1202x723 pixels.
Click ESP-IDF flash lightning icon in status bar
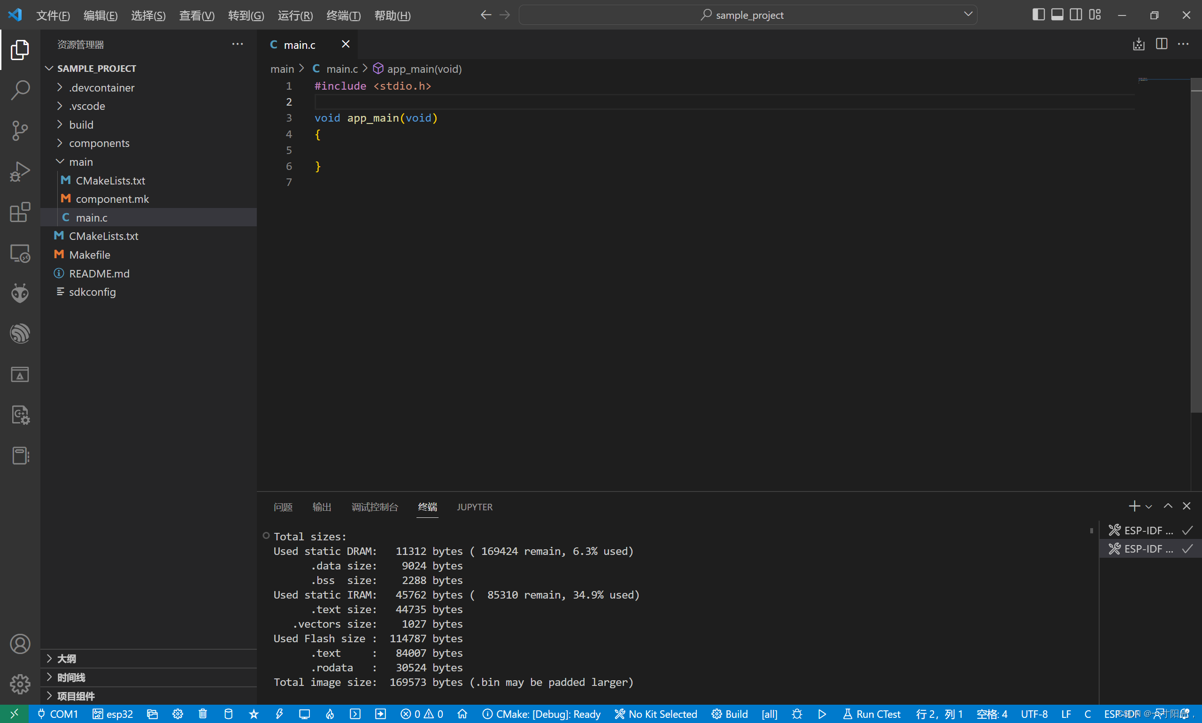coord(279,714)
